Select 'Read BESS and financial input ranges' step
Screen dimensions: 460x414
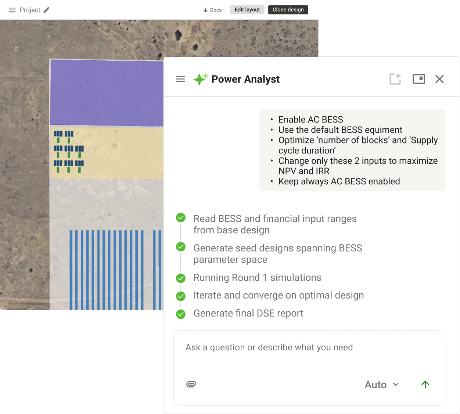pyautogui.click(x=275, y=224)
